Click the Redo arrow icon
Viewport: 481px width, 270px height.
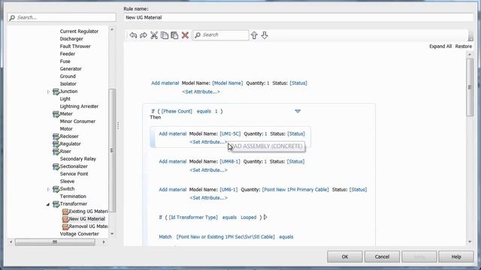click(x=144, y=35)
